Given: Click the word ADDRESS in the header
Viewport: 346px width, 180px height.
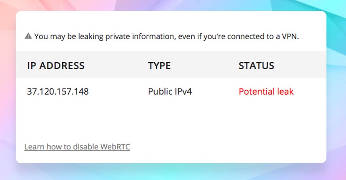Looking at the screenshot, I should [62, 66].
